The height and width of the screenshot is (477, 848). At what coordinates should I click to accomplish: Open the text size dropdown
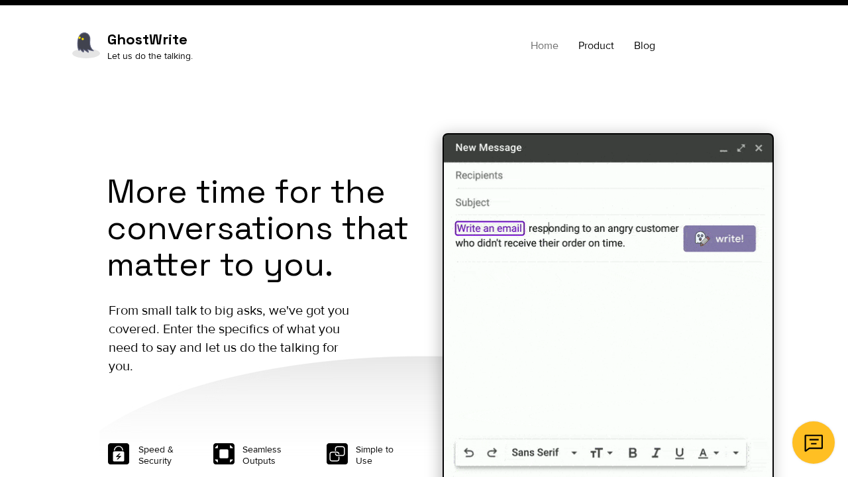600,452
